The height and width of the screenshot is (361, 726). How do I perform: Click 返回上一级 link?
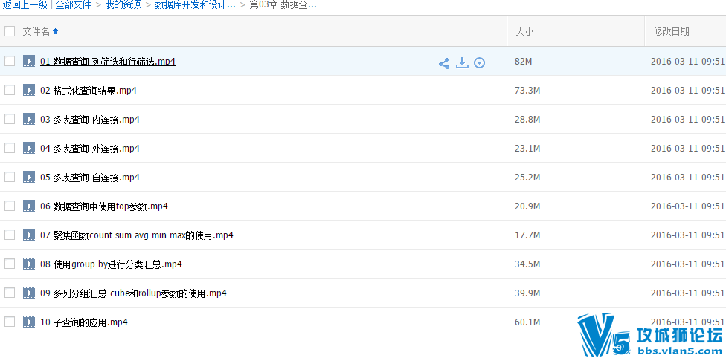tap(25, 5)
